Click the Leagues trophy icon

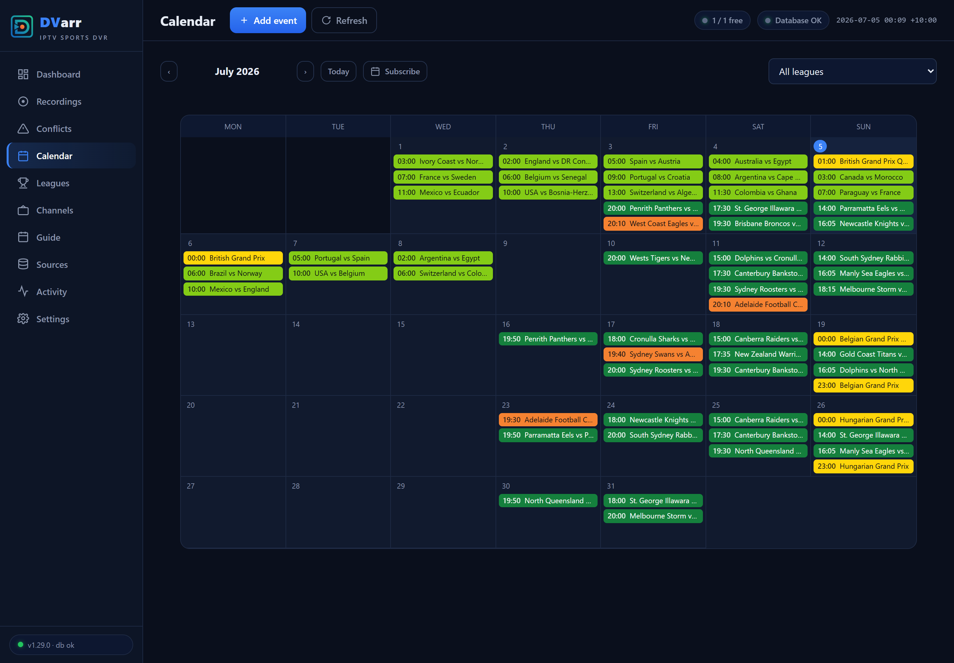click(23, 183)
